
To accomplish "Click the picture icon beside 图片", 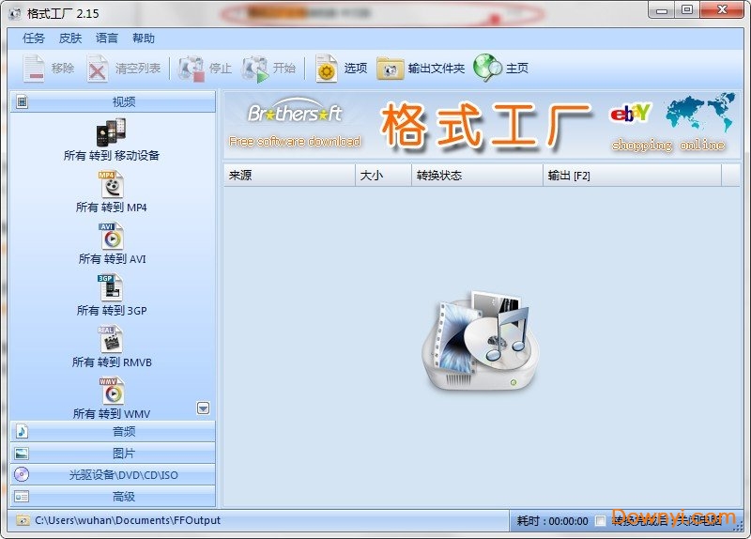I will click(x=22, y=454).
